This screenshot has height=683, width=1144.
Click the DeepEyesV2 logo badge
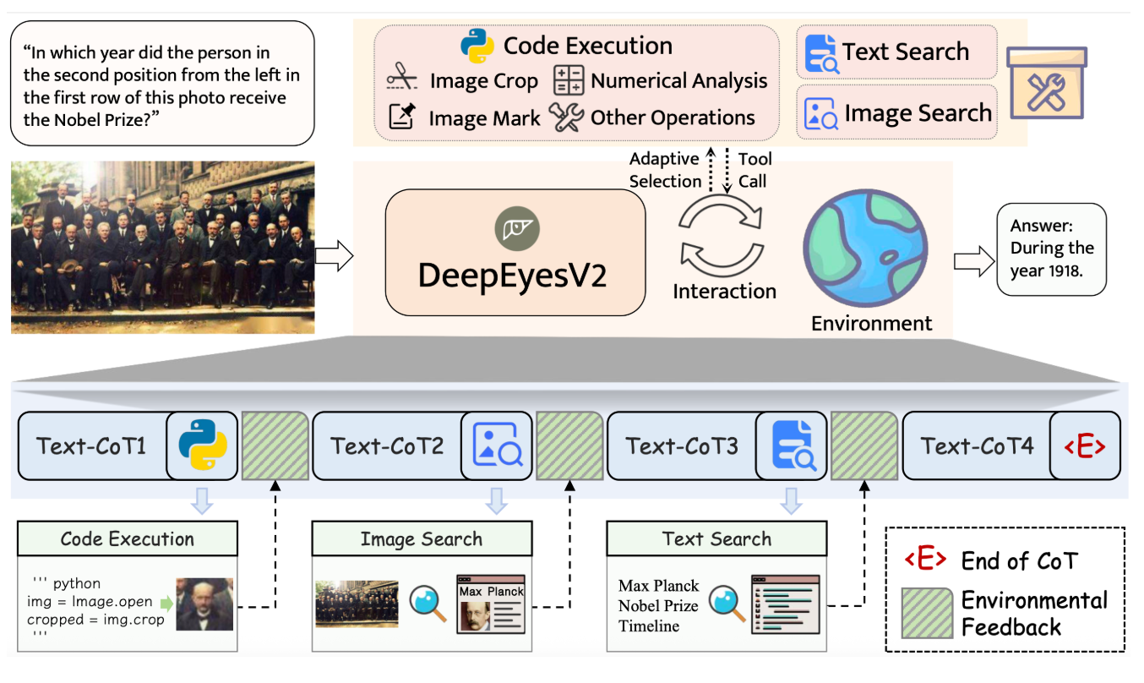pos(520,227)
